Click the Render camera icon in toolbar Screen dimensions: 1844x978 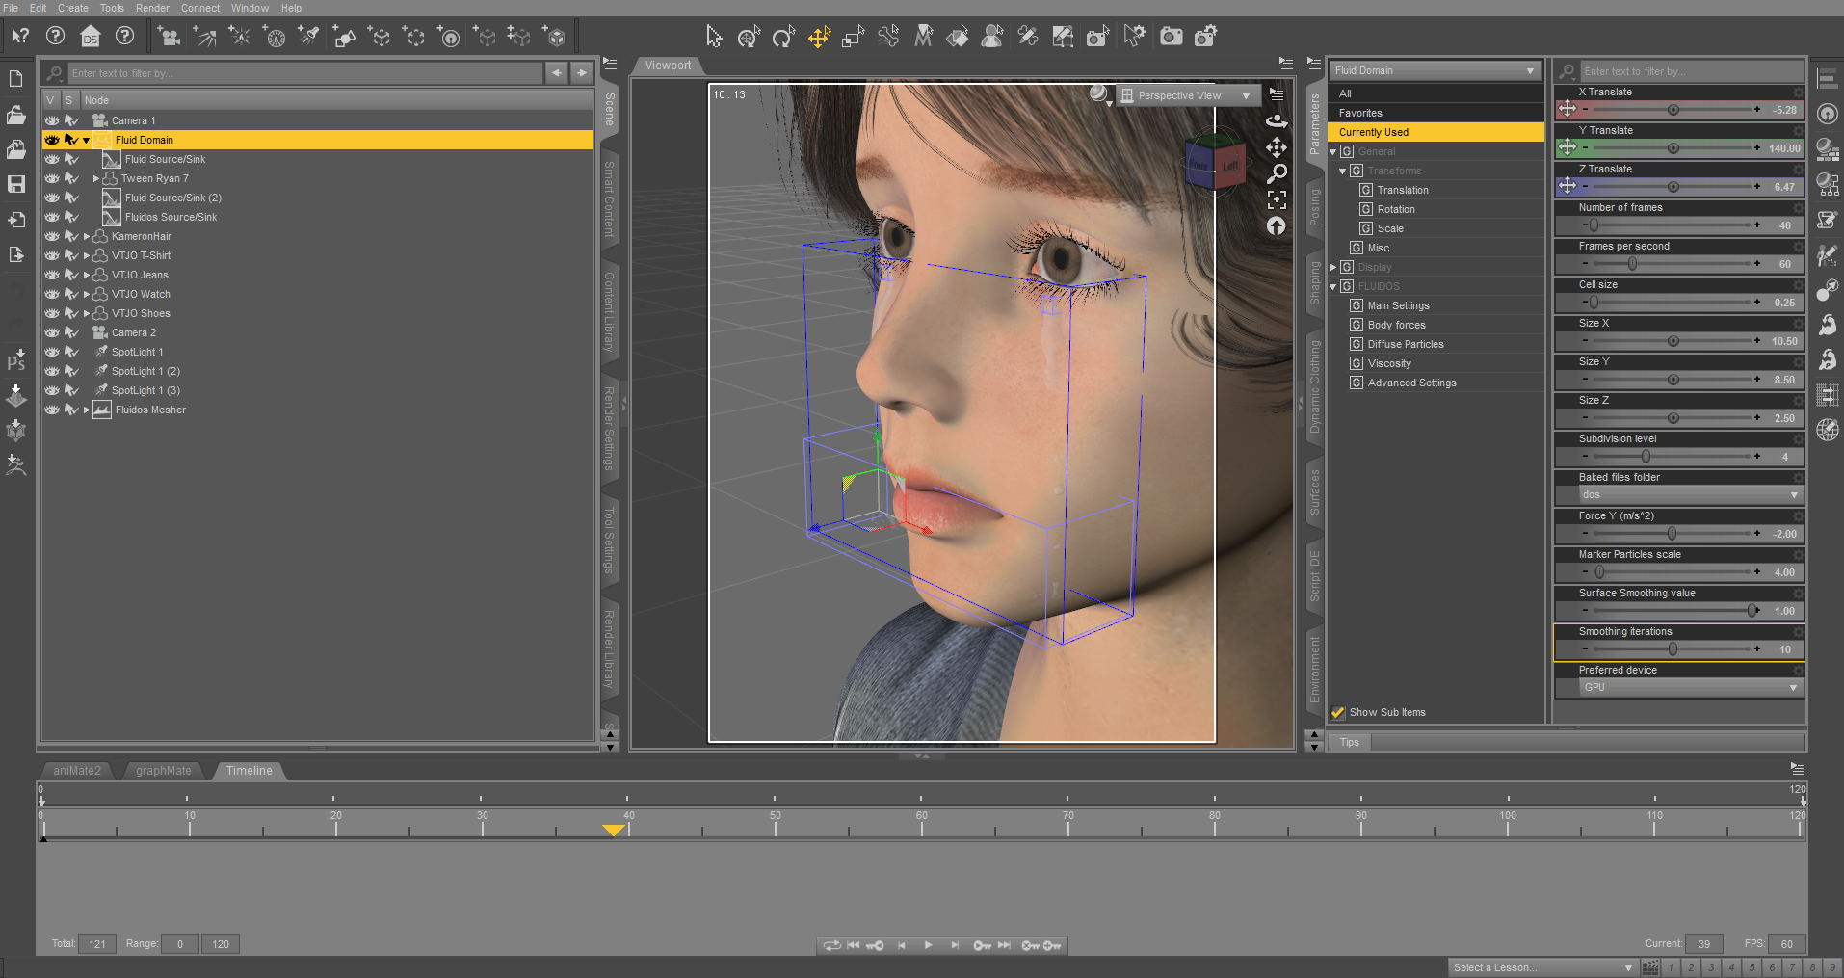coord(1171,37)
